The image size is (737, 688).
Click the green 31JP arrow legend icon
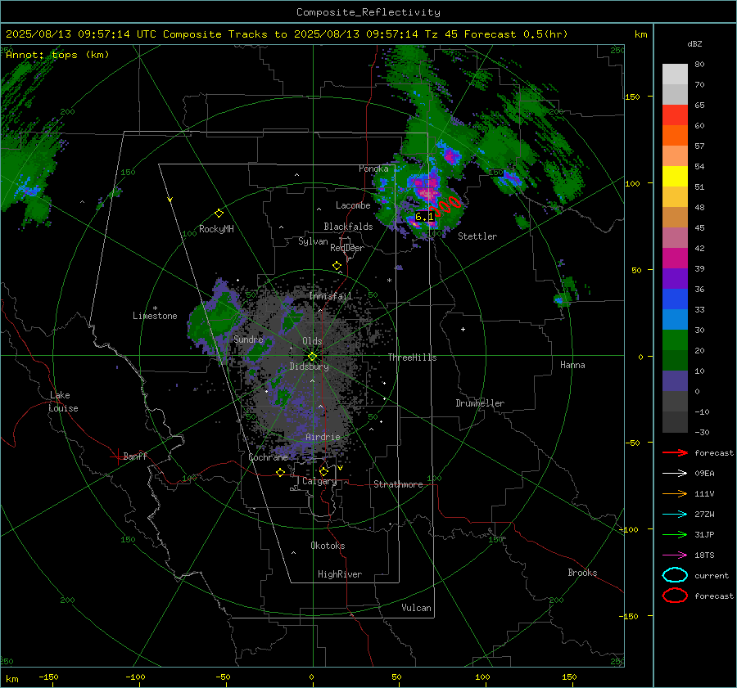tap(675, 534)
